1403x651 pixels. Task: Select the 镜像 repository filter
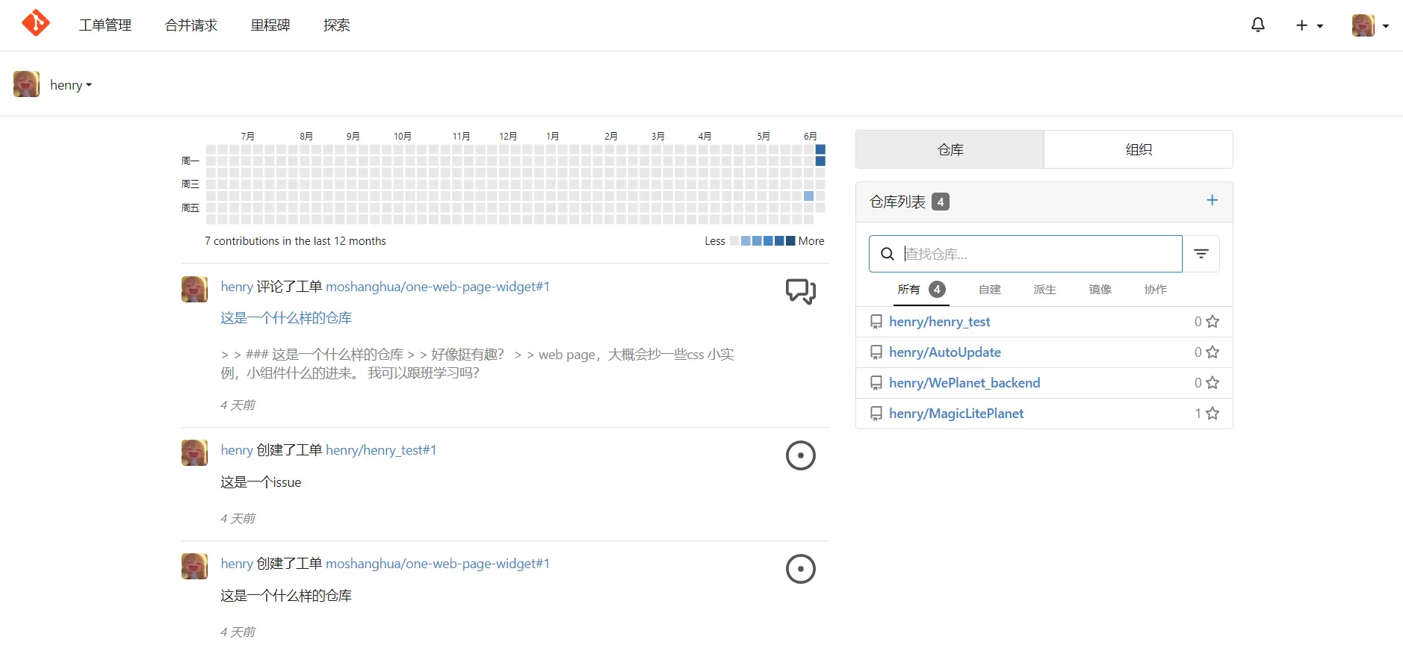[x=1100, y=290]
